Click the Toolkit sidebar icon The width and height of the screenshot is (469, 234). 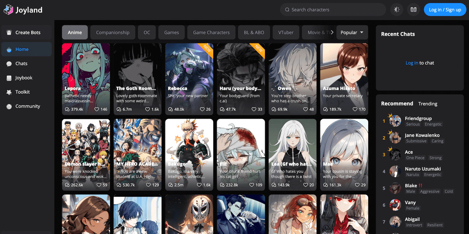(x=9, y=92)
